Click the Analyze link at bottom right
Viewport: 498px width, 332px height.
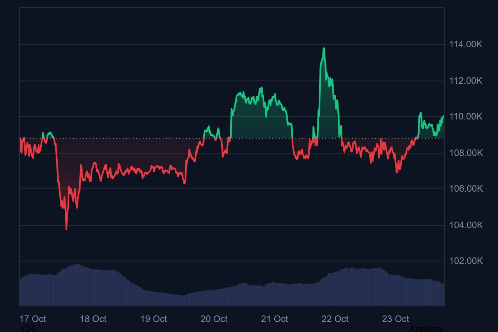[425, 329]
